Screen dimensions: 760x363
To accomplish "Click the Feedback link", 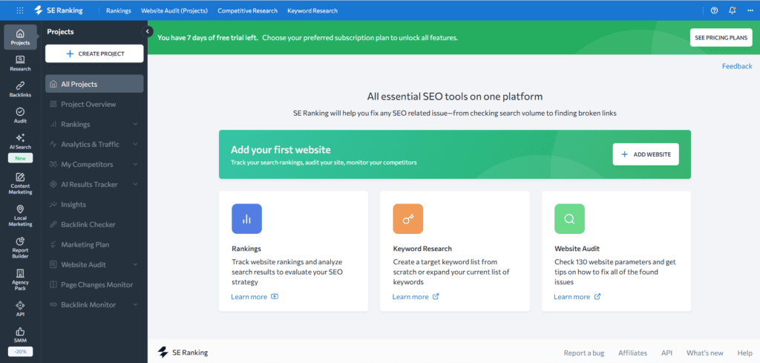I will pos(736,66).
